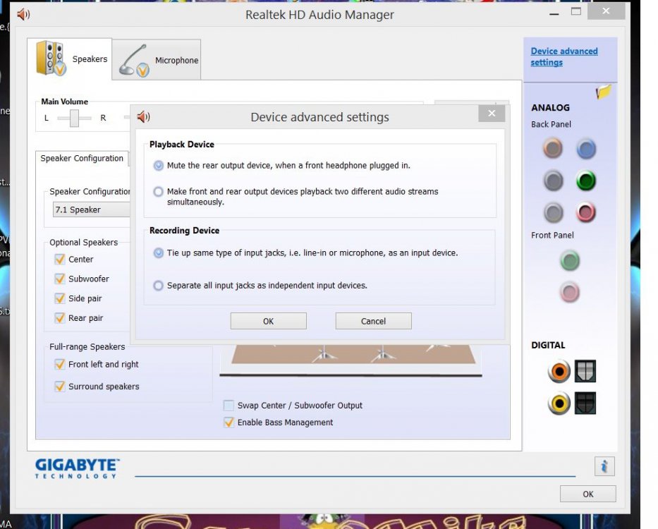Uncheck the Subwoofer optional speaker
The image size is (658, 529).
(59, 279)
